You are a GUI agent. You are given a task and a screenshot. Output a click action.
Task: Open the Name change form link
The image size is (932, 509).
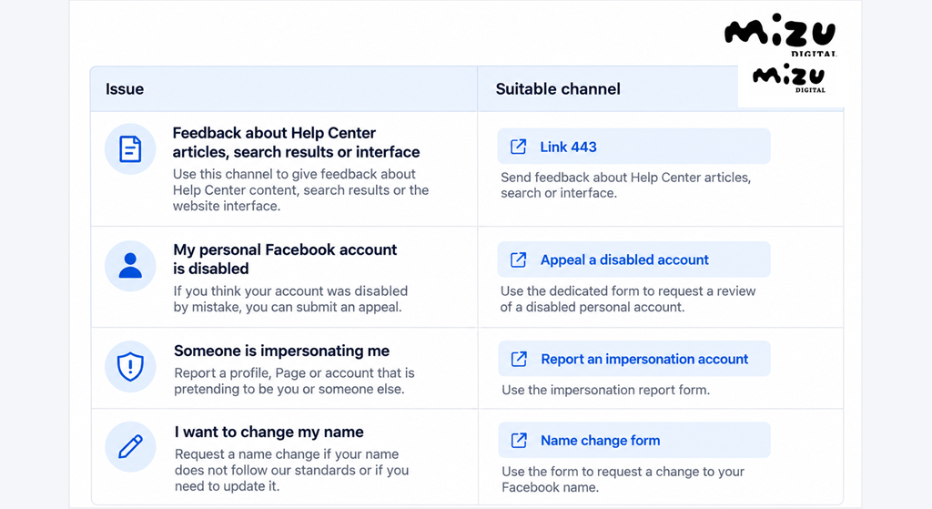[634, 440]
